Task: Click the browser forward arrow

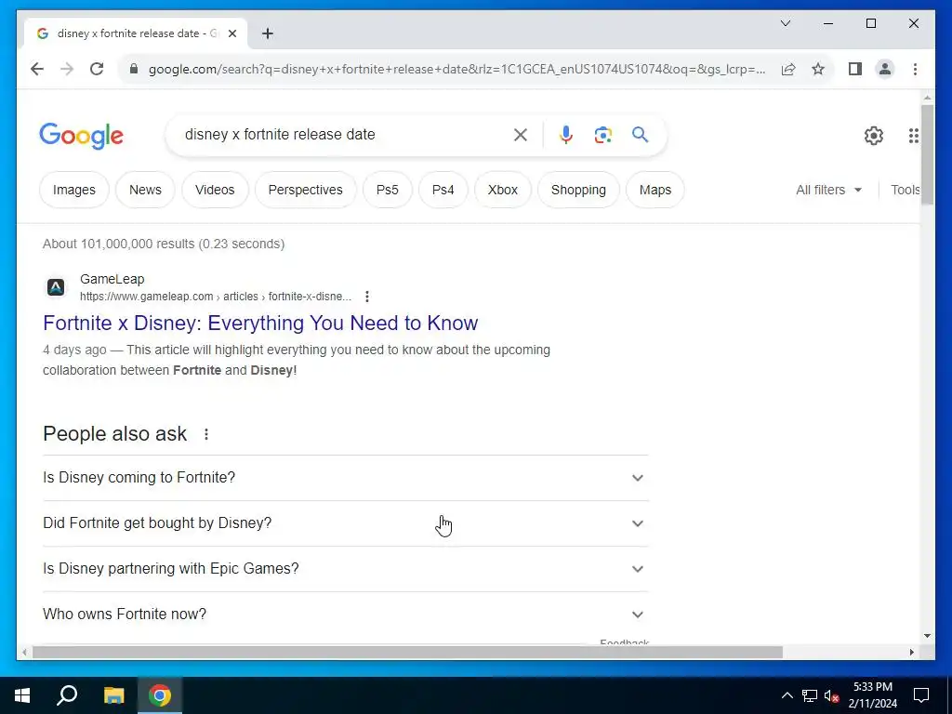Action: [67, 69]
